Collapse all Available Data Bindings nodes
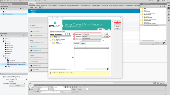170x95 pixels. (67, 34)
